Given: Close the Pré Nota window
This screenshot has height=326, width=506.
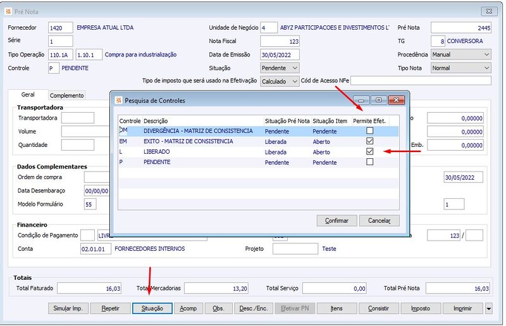Looking at the screenshot, I should [x=489, y=11].
